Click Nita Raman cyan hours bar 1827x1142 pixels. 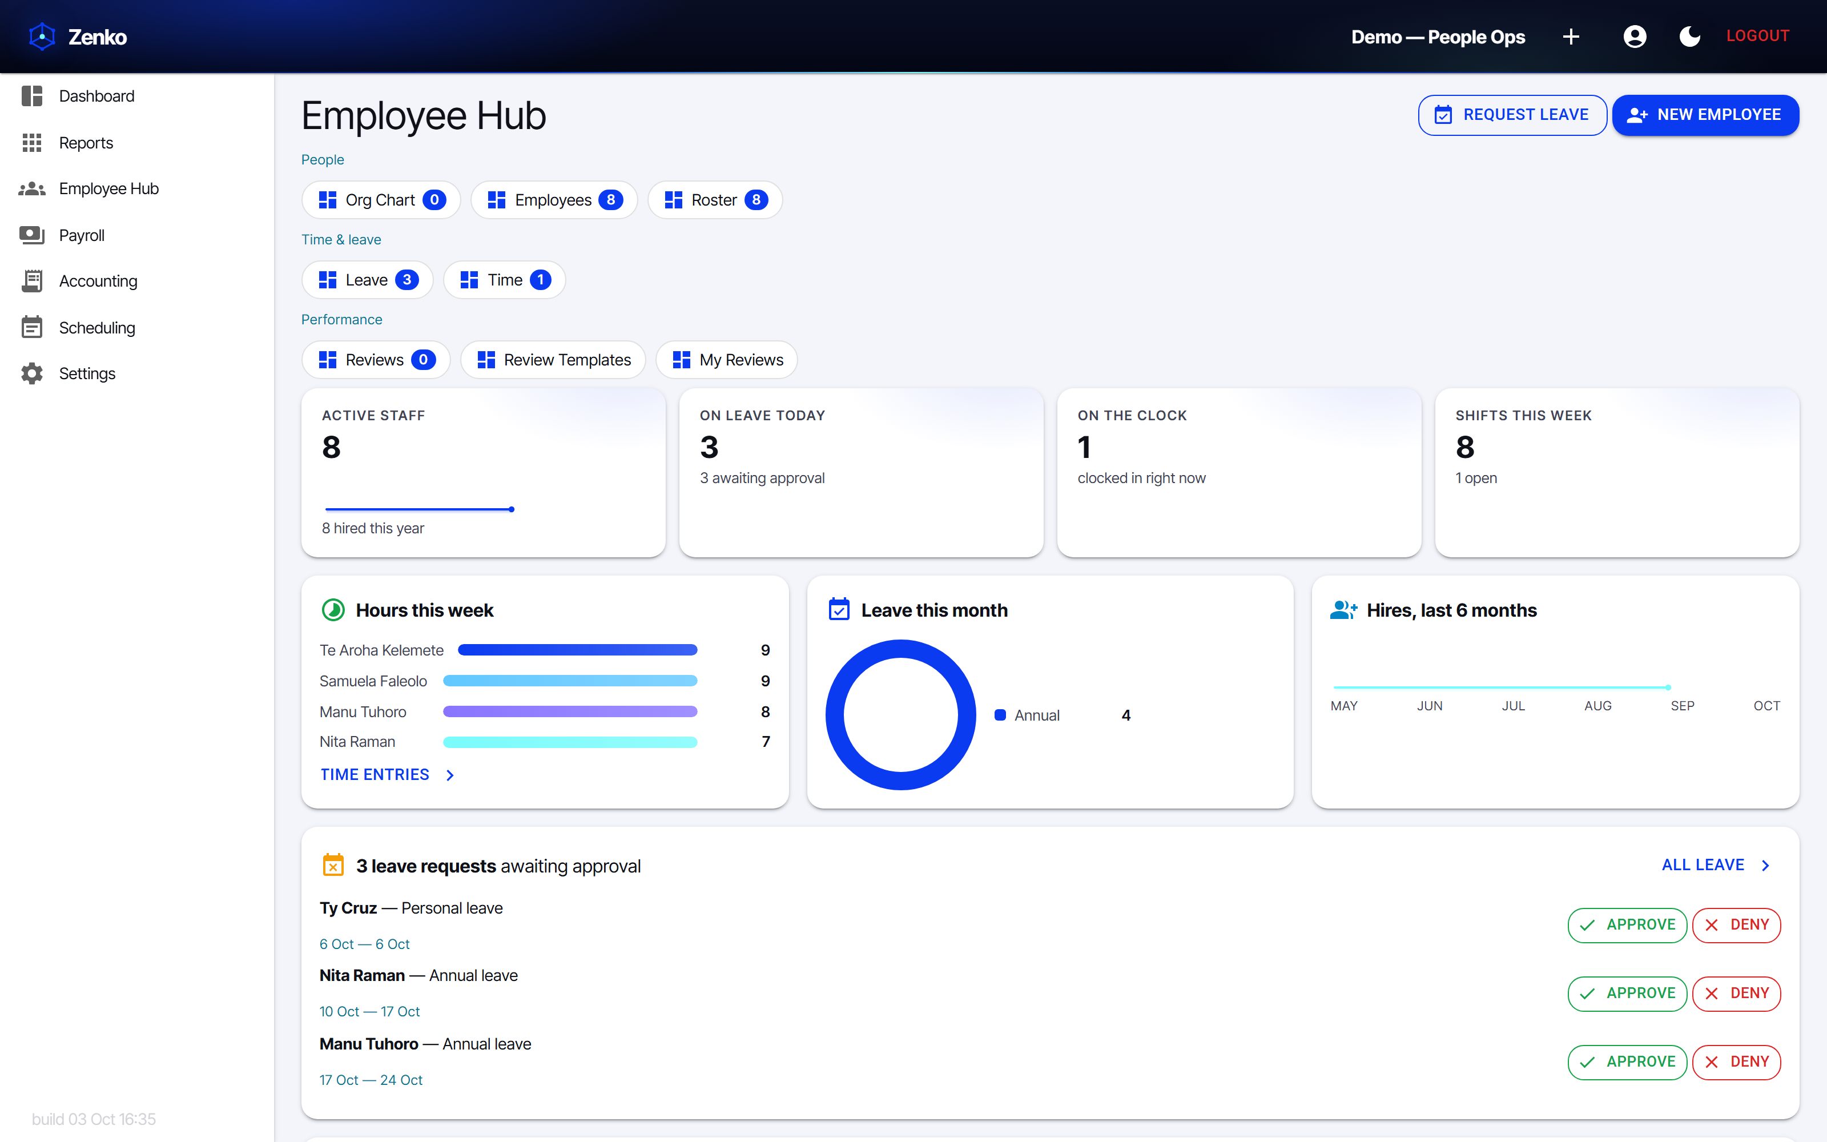(570, 742)
